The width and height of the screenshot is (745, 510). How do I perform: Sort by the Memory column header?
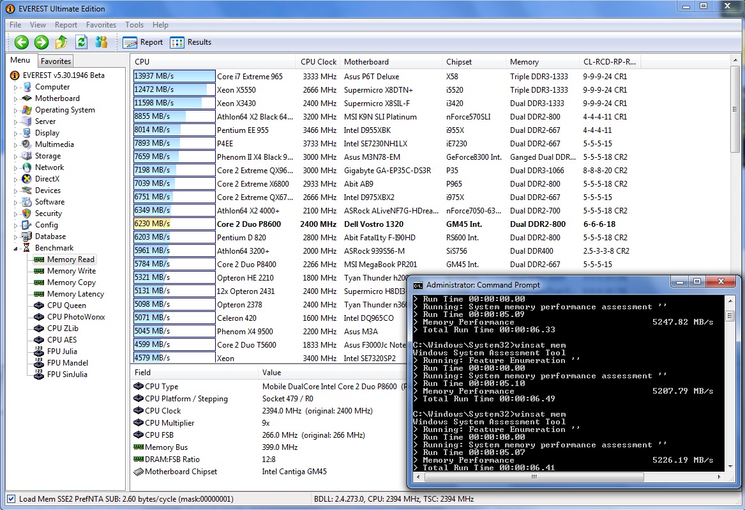543,62
